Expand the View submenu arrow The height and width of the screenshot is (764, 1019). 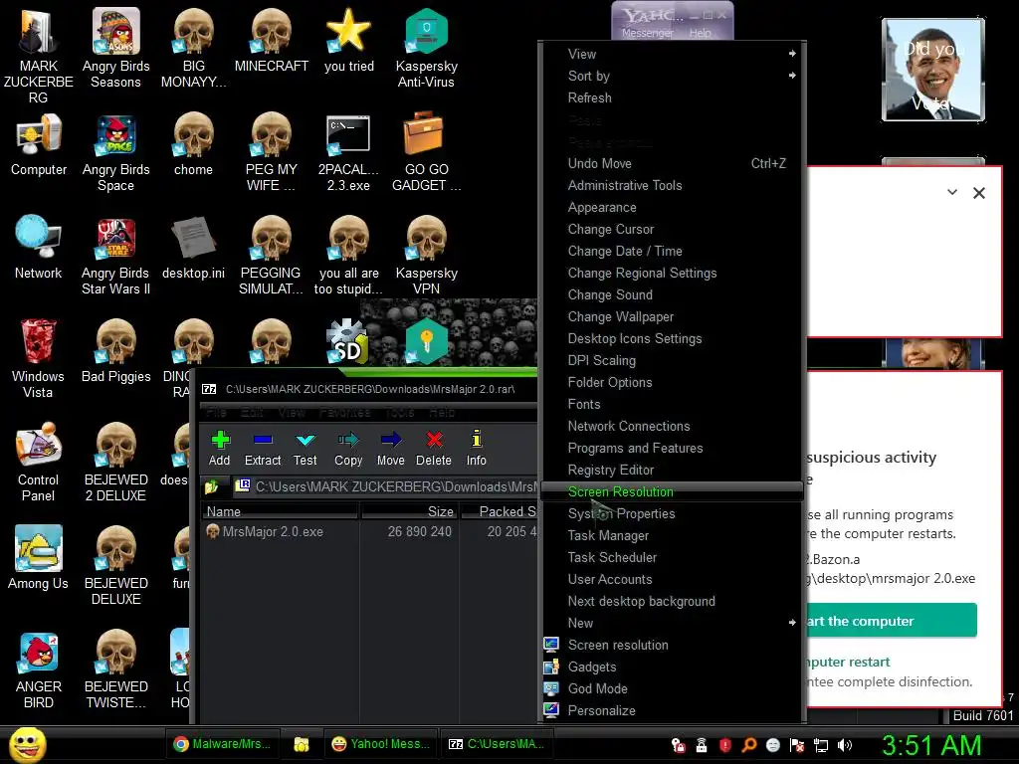click(x=791, y=54)
